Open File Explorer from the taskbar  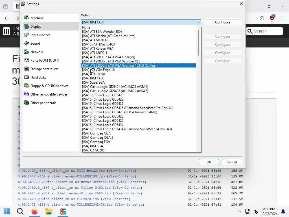(49, 211)
